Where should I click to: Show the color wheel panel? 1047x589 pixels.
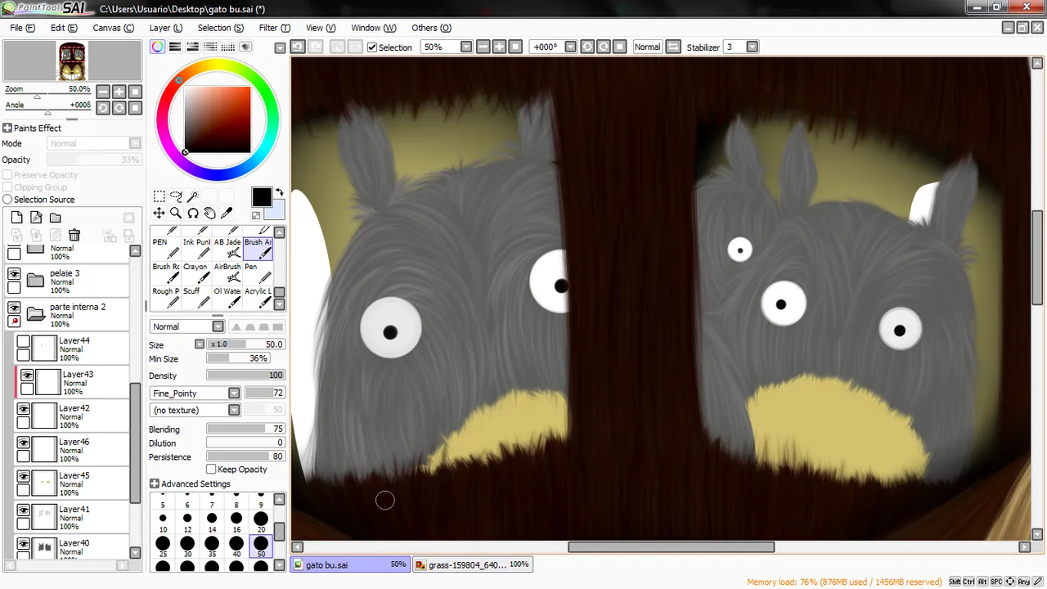coord(157,47)
